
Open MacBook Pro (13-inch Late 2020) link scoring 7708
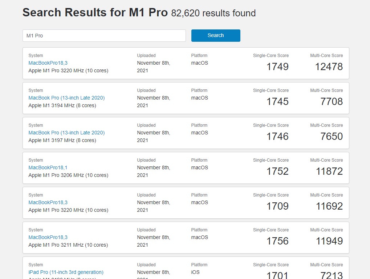pos(66,98)
